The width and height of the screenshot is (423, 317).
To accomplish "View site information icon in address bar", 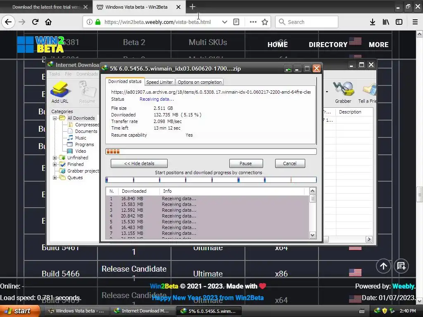I will (x=89, y=22).
